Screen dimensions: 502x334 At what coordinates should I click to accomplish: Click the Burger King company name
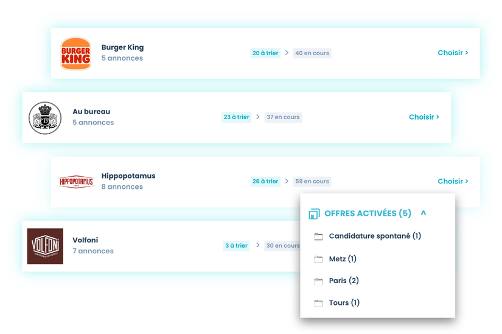pos(123,47)
